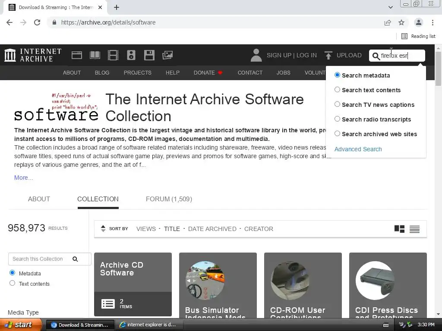Select Search text contents radio option
The height and width of the screenshot is (331, 442).
click(337, 90)
